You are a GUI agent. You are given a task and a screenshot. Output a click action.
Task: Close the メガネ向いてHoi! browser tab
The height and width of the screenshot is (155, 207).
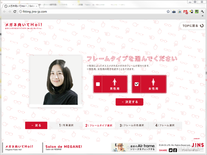click(x=37, y=6)
